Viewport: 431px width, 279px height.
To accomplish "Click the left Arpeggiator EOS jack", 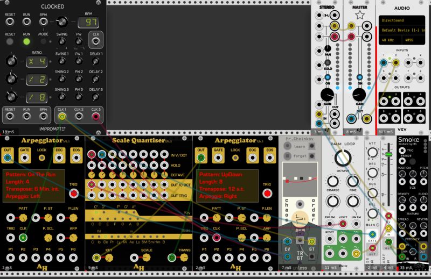I will coord(76,158).
